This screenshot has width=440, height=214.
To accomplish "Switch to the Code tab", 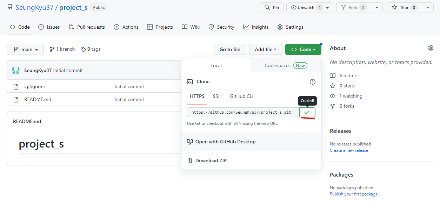I will pos(20,27).
